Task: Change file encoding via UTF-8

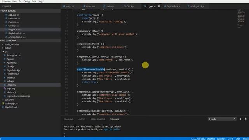Action: (231, 139)
